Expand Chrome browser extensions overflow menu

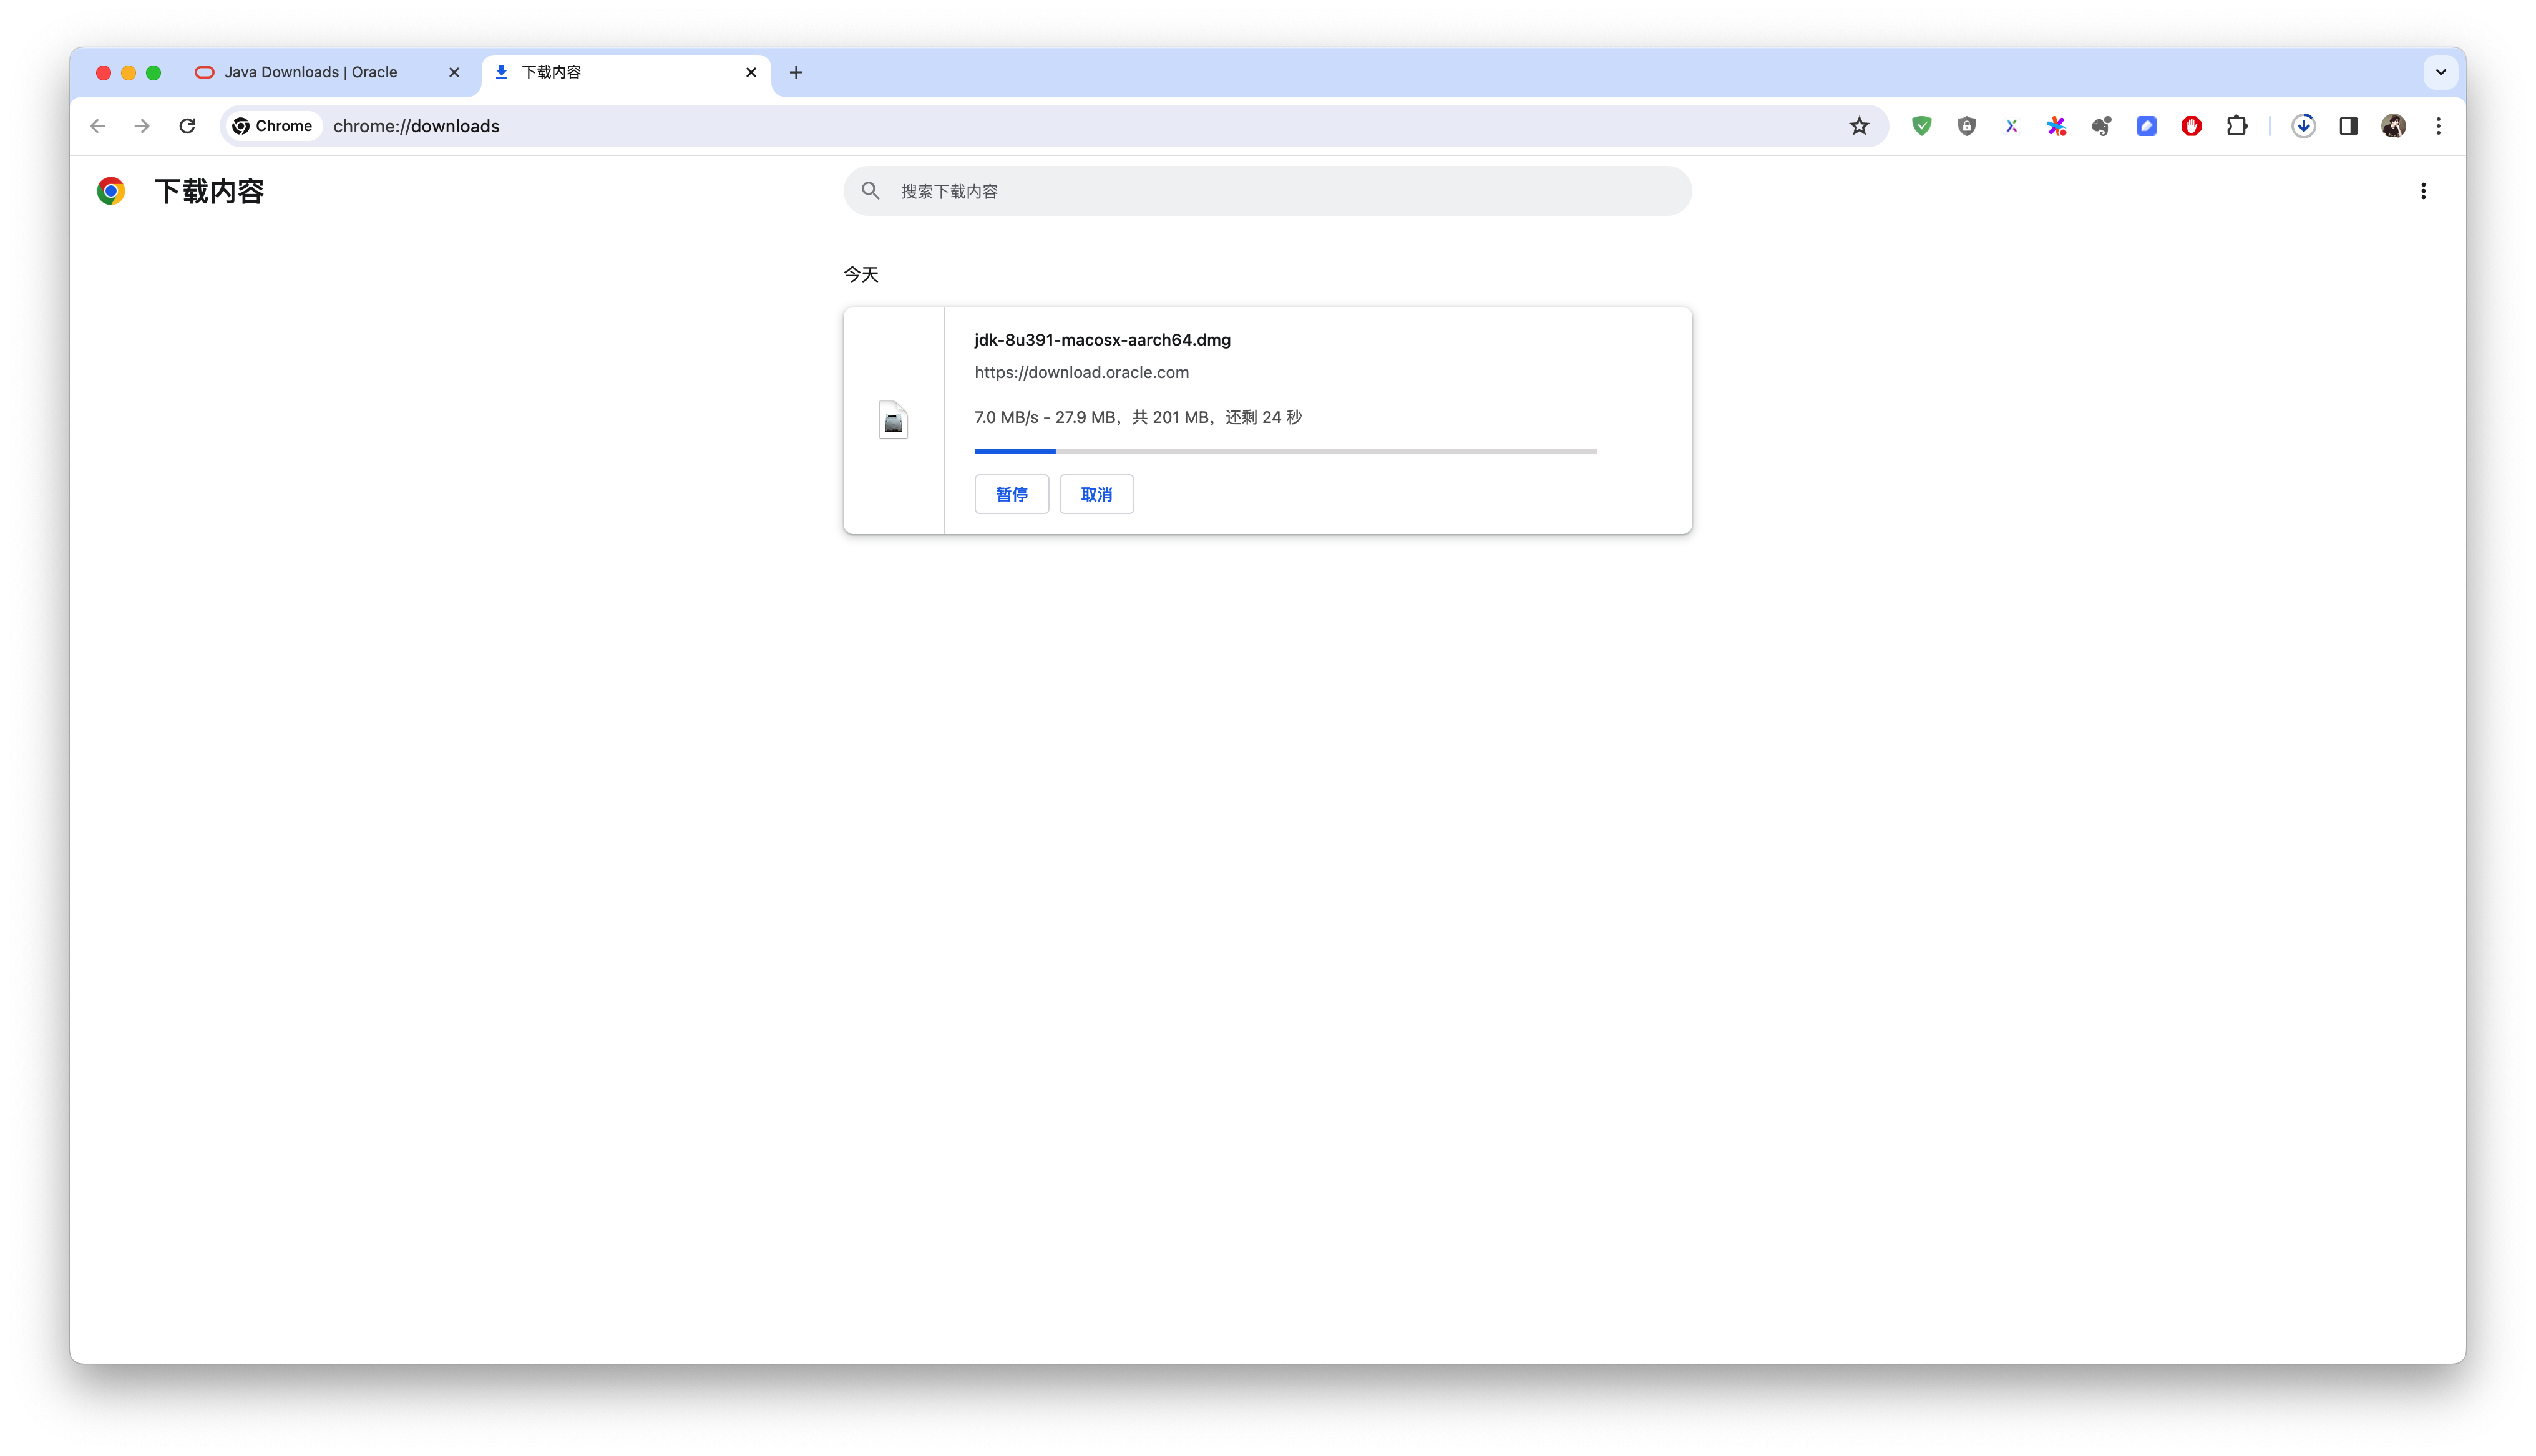[x=2236, y=125]
